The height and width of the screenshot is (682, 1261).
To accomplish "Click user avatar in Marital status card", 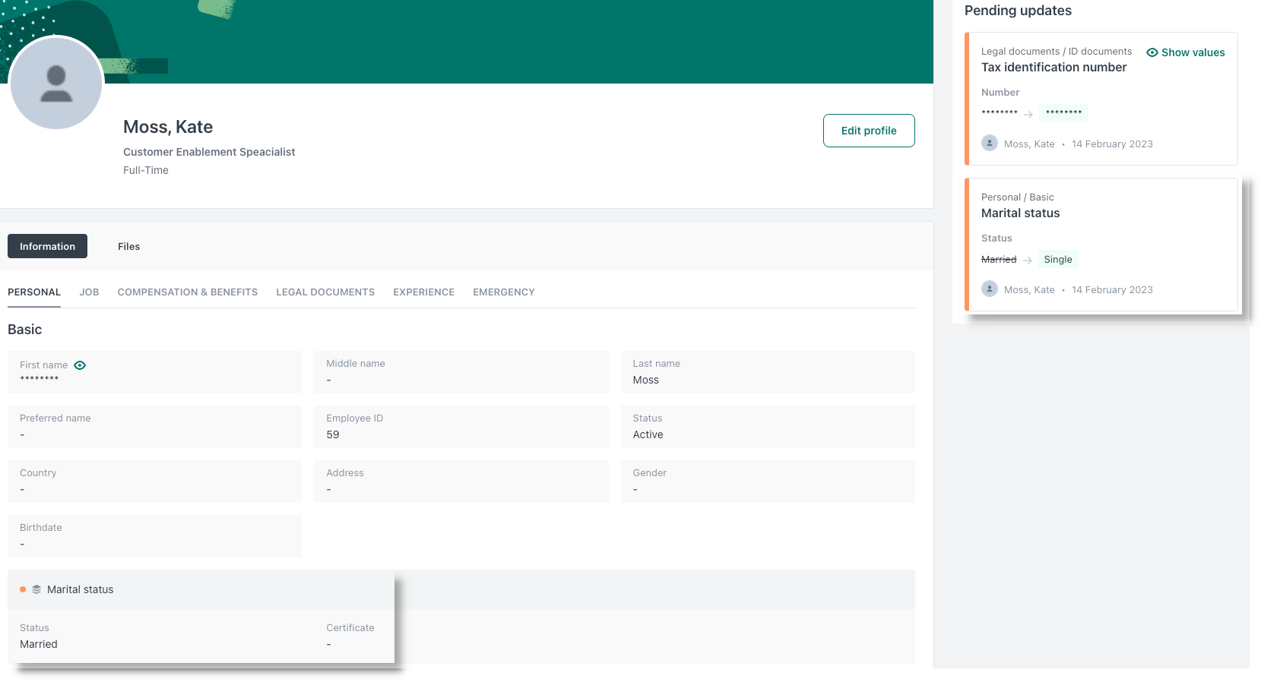I will click(x=990, y=289).
